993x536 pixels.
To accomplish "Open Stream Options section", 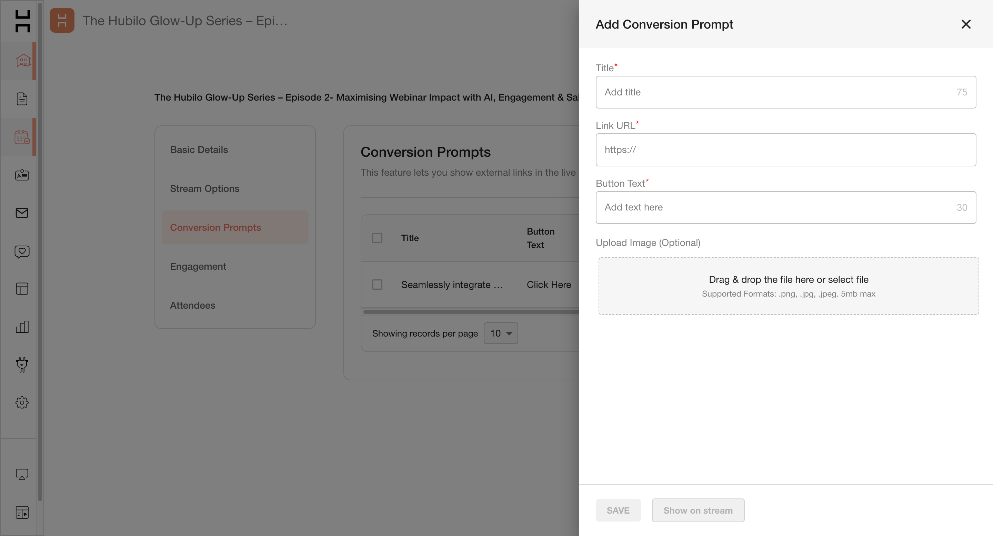I will [235, 188].
